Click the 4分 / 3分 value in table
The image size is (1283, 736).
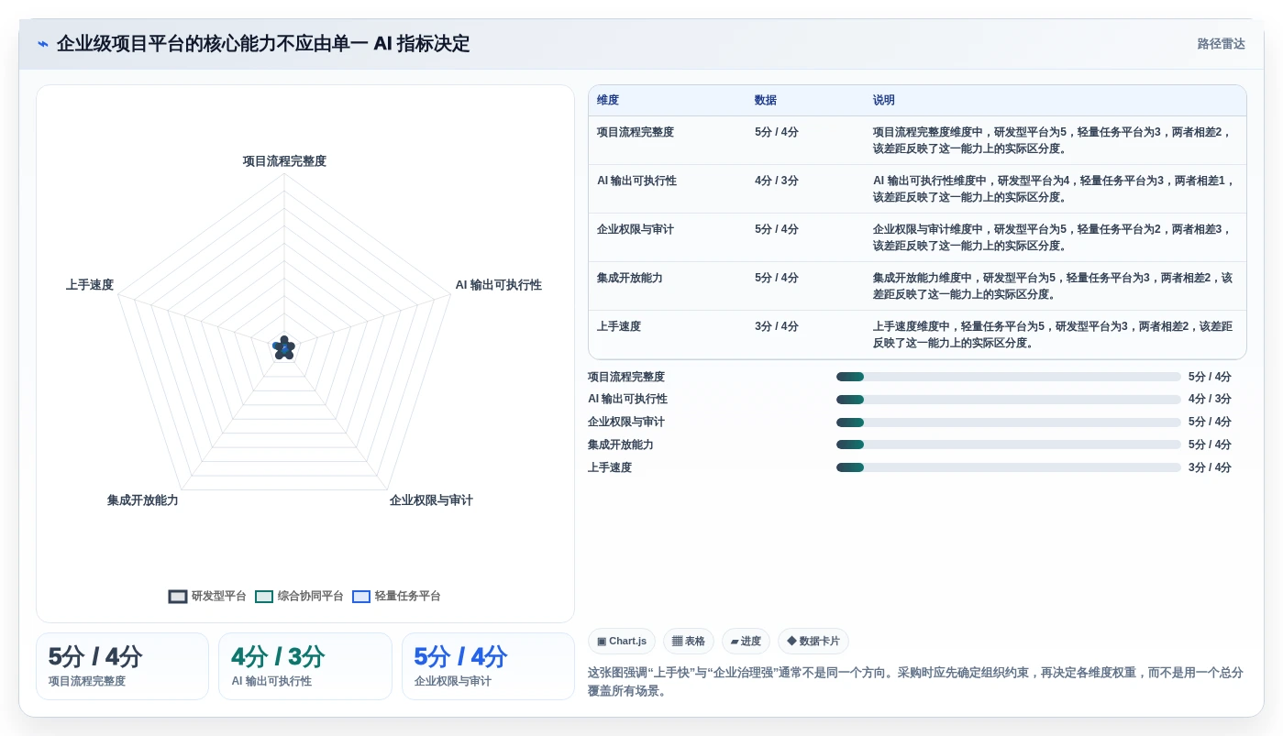point(777,181)
